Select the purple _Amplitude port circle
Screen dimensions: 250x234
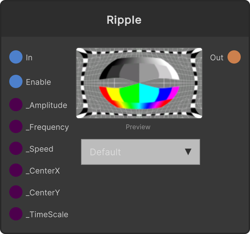16,105
